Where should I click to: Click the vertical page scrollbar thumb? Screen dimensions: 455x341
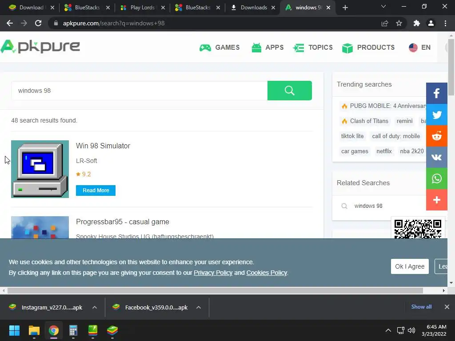451,67
